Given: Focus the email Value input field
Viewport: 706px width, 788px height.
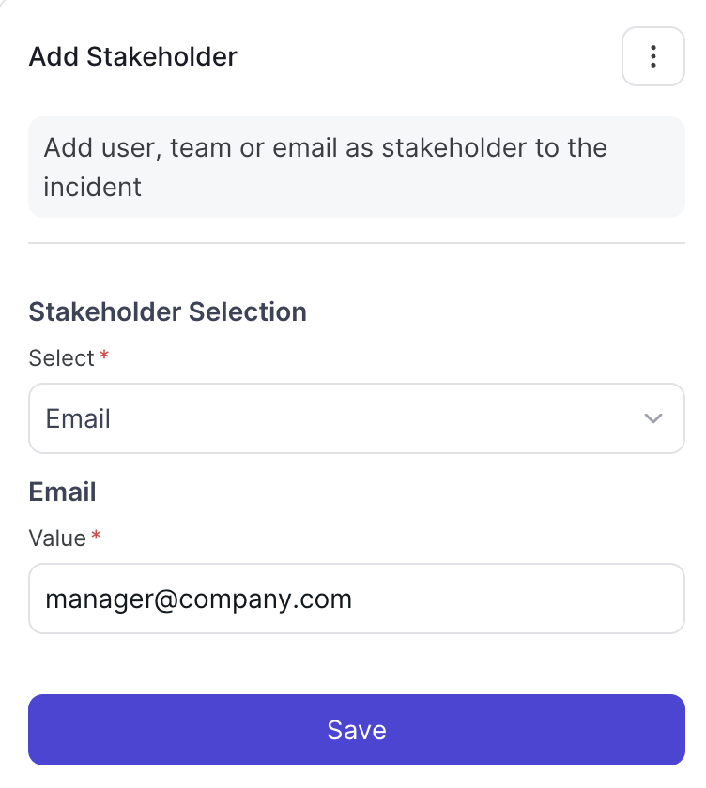Looking at the screenshot, I should tap(357, 599).
